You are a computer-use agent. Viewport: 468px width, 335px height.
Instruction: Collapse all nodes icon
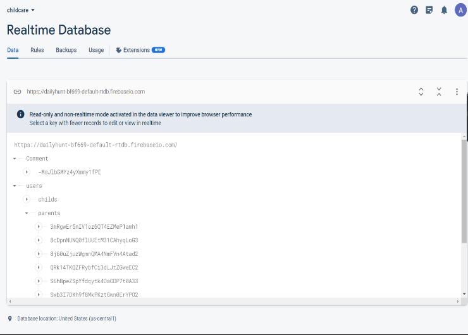[x=439, y=92]
